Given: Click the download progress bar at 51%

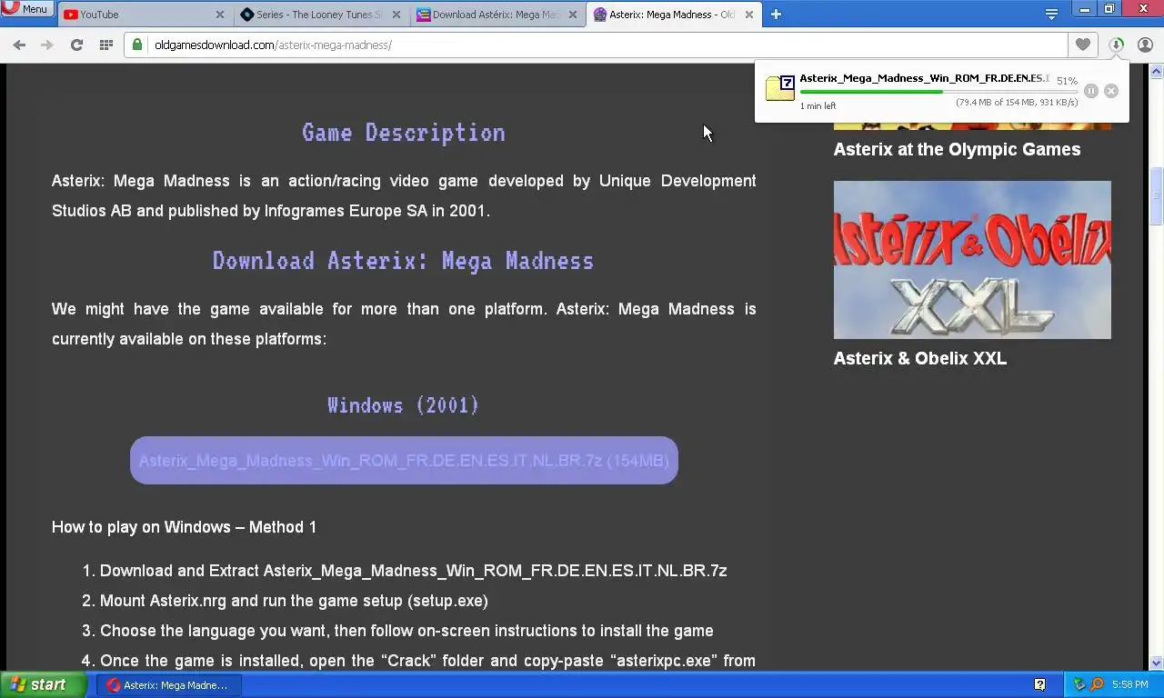Looking at the screenshot, I should coord(938,92).
